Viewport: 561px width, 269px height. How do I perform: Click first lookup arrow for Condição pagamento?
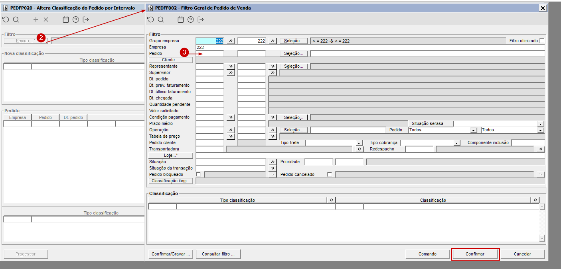[x=231, y=117]
